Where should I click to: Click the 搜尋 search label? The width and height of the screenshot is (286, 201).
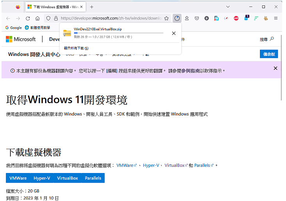click(x=264, y=39)
